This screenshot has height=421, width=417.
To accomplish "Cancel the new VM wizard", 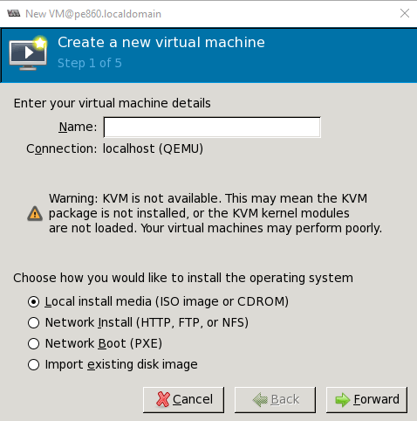I will (x=183, y=400).
